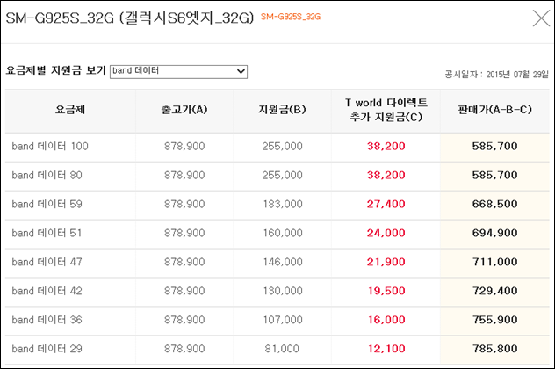Click the 출고가(A) column header
Viewport: 555px width, 369px height.
click(x=184, y=110)
